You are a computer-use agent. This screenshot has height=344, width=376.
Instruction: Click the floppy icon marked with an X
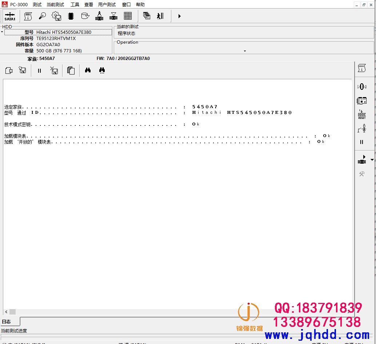(x=54, y=71)
